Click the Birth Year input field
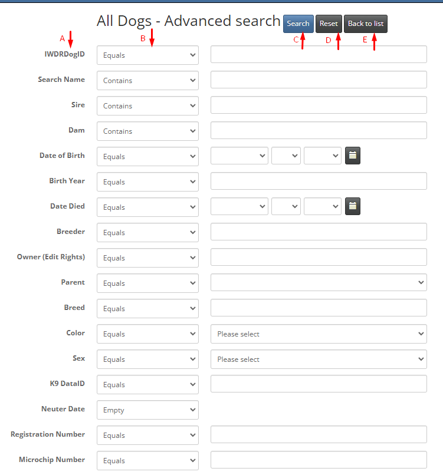443x475 pixels. point(319,182)
